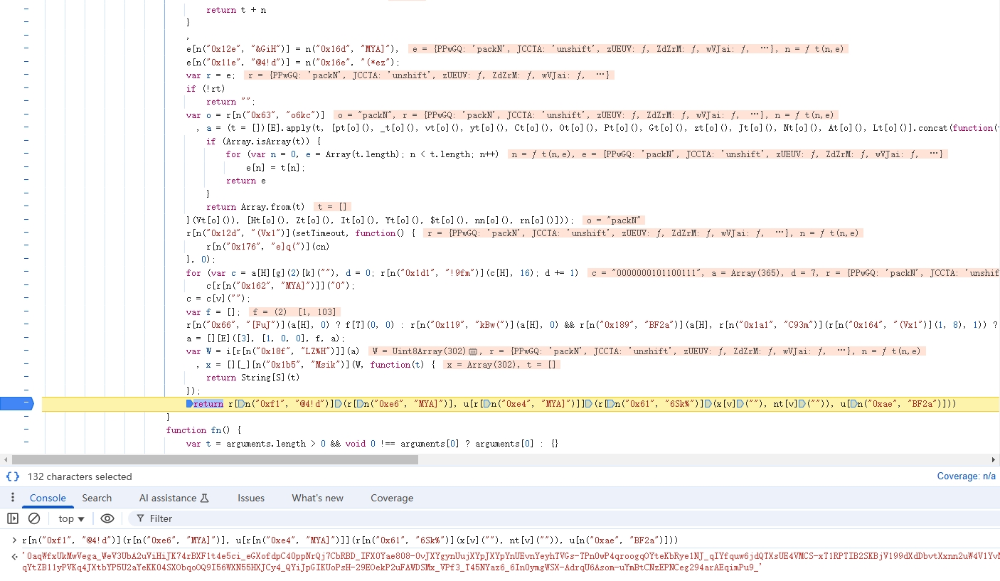This screenshot has height=581, width=1000.
Task: Toggle the console sidebar panel icon
Action: [12, 518]
